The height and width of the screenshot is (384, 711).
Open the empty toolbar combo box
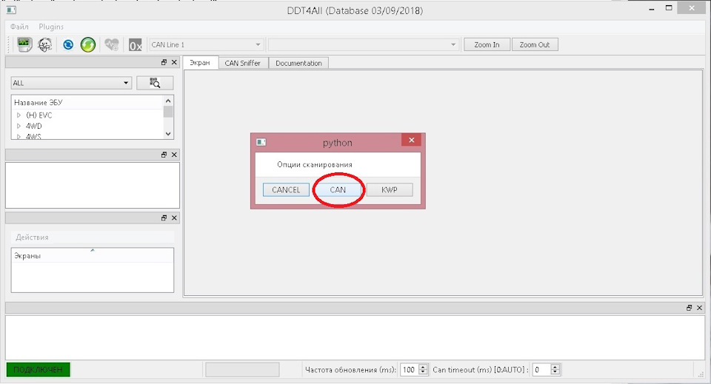coord(363,45)
